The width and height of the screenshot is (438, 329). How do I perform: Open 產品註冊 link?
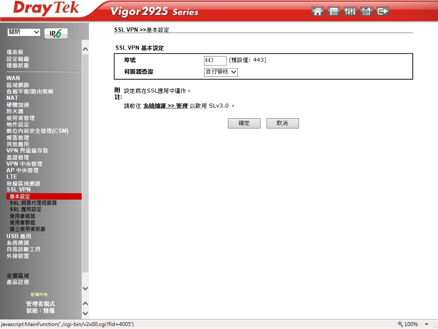pyautogui.click(x=18, y=282)
